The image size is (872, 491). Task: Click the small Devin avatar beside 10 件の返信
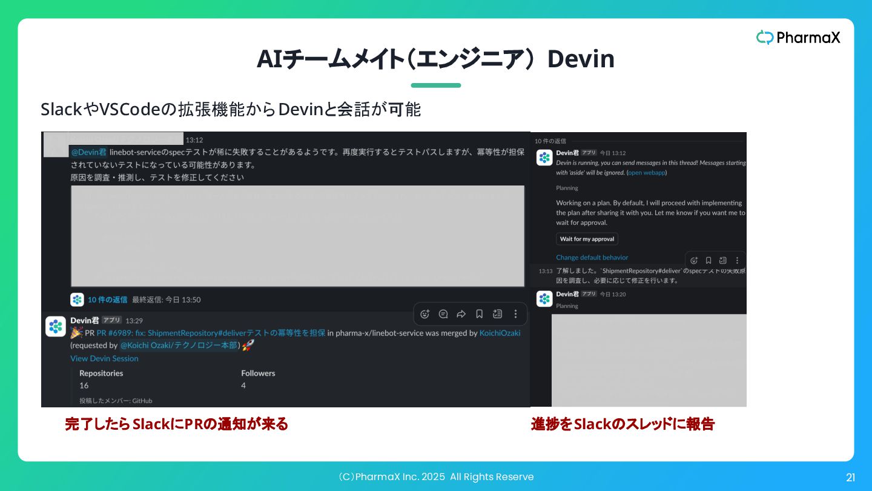point(77,299)
